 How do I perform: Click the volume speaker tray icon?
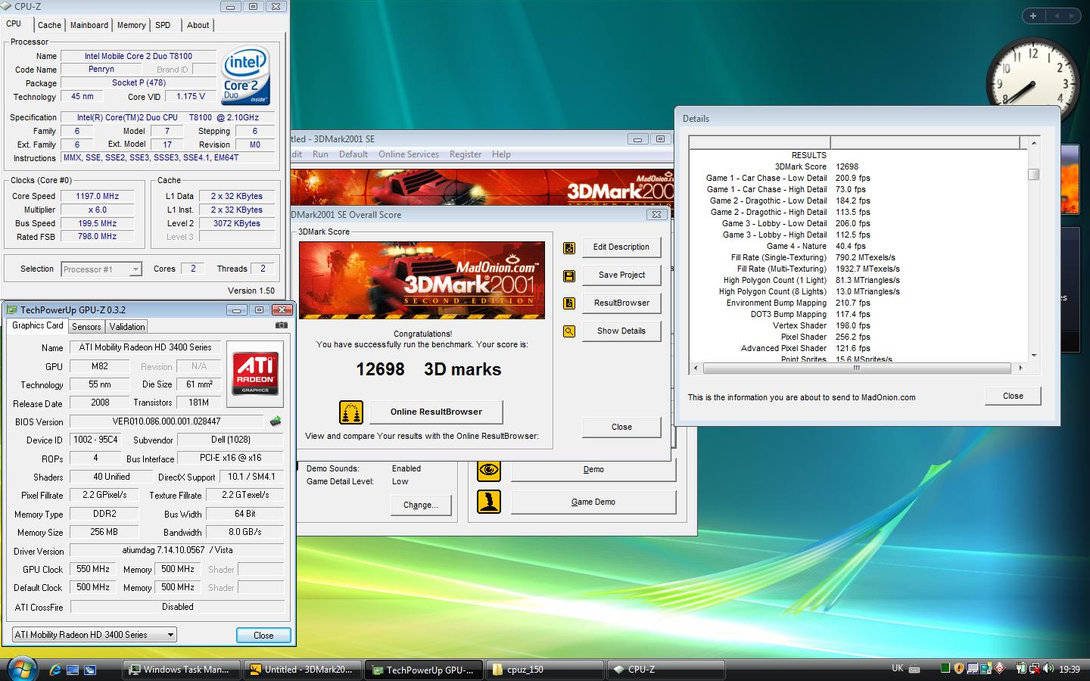(1048, 669)
